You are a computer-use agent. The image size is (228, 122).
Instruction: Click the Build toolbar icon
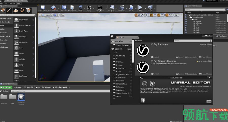[131, 8]
